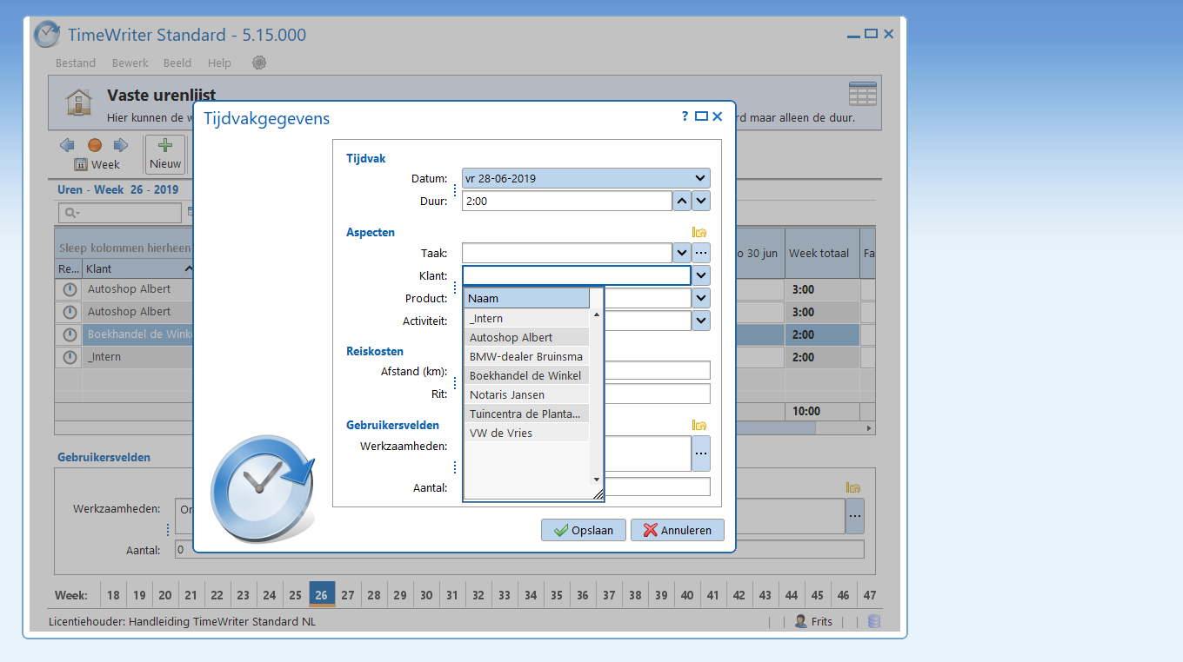
Task: Open the Datum dropdown
Action: [x=700, y=178]
